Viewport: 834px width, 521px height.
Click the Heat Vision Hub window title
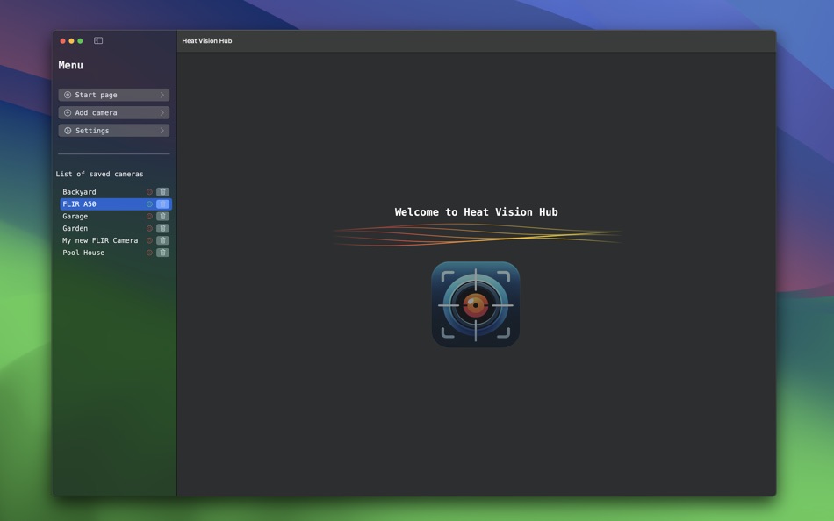click(207, 41)
